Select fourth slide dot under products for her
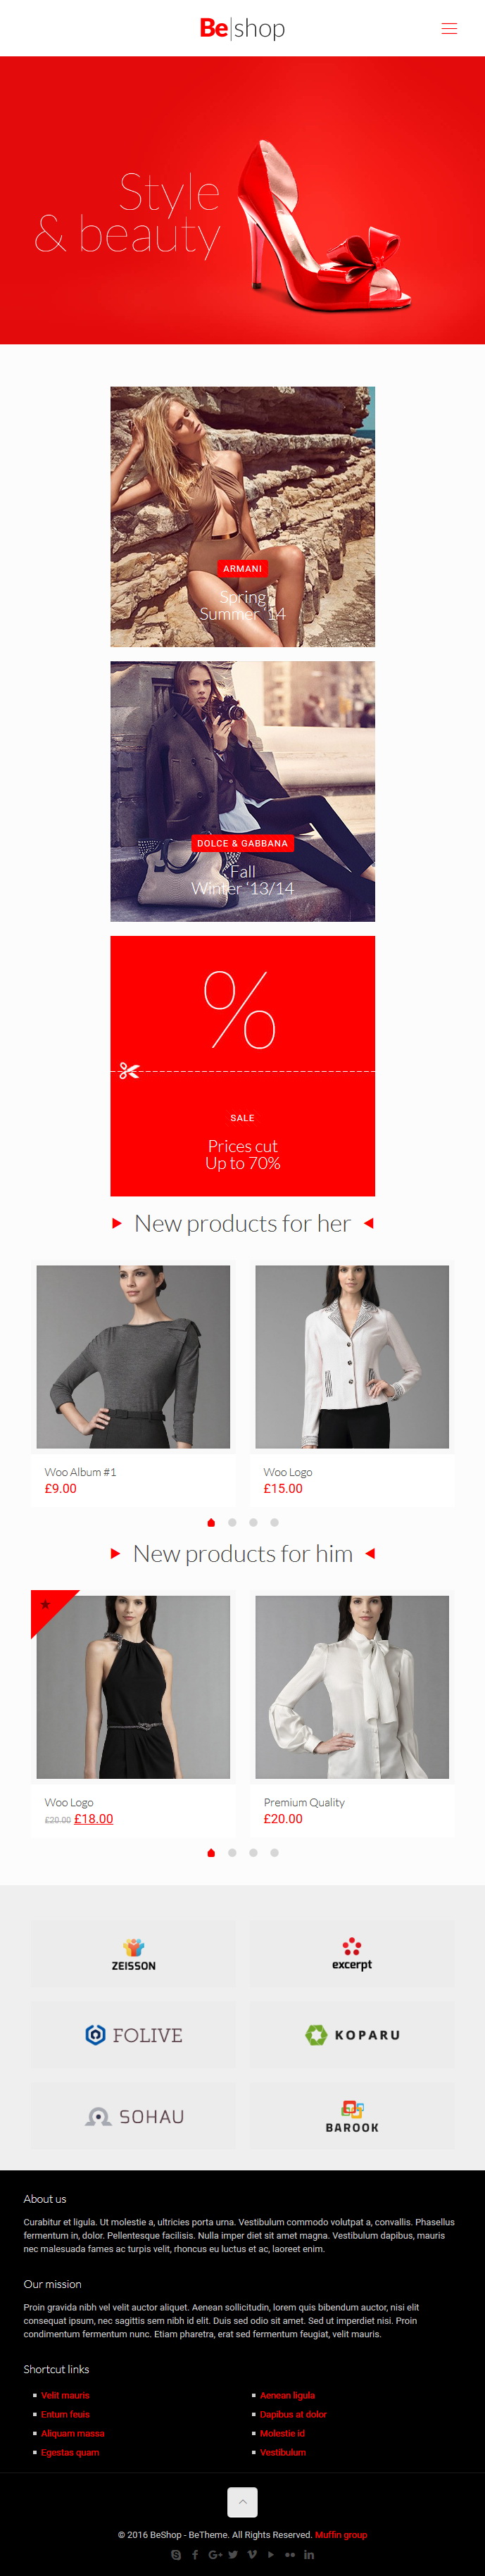 274,1522
